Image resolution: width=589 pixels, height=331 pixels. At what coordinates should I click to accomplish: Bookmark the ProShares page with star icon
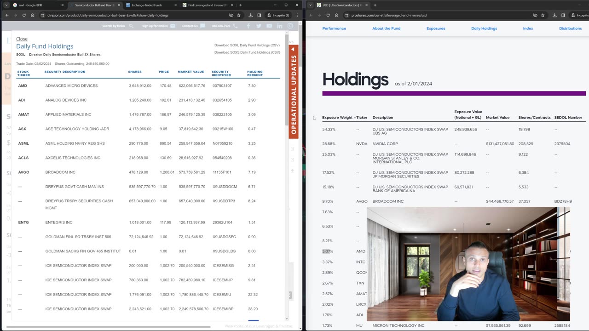click(x=543, y=15)
